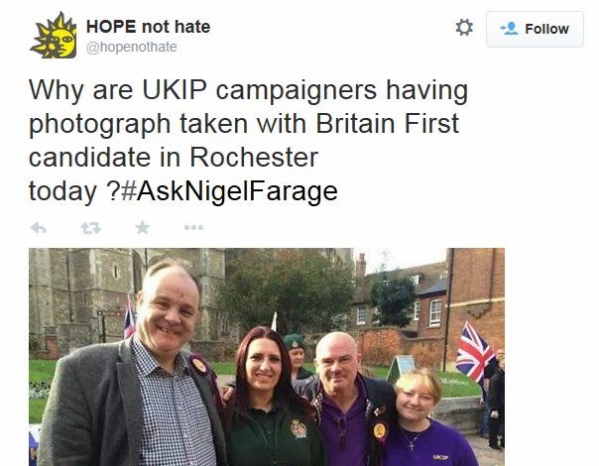Screen dimensions: 599x466
Task: Click the reply arrow icon
Action: (x=39, y=228)
